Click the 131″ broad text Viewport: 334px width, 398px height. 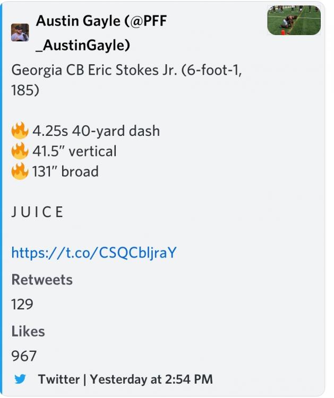tap(65, 171)
